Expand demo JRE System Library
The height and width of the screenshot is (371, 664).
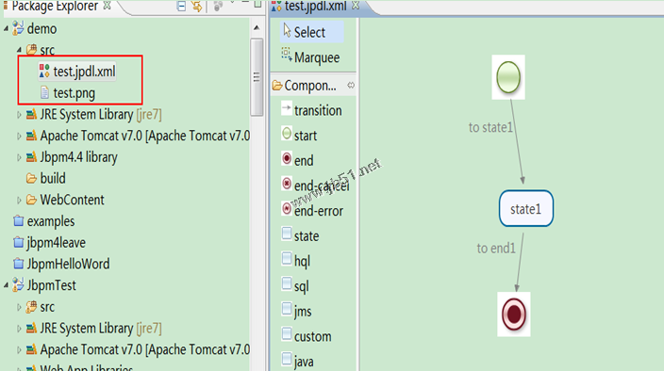click(x=19, y=115)
